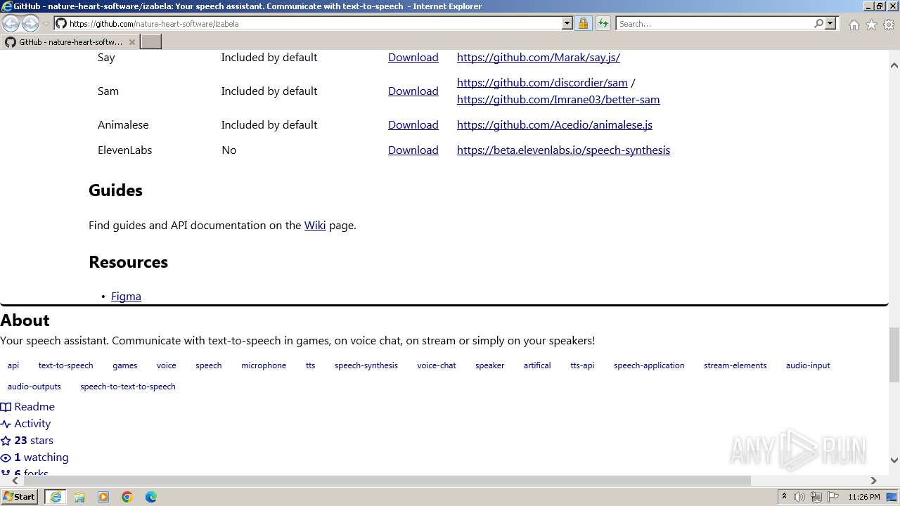Expand the recent pages dropdown arrow
The image size is (900, 506).
click(46, 24)
